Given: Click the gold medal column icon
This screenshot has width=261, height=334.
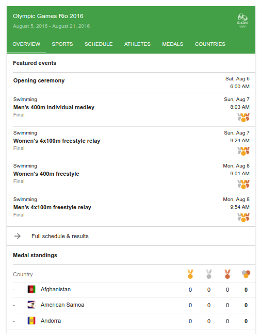Looking at the screenshot, I should 190,274.
